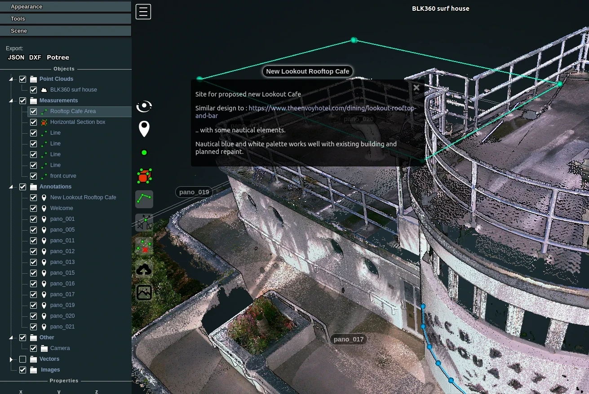Toggle the pano_013 checkbox
This screenshot has width=589, height=394.
(x=33, y=262)
